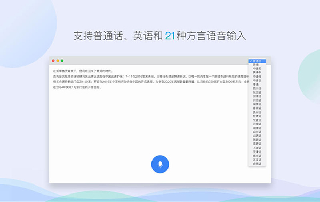Select 合肥话 at the list bottom
This screenshot has height=202, width=320.
pyautogui.click(x=257, y=164)
